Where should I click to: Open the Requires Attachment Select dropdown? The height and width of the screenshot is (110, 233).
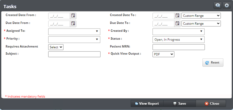click(56, 47)
